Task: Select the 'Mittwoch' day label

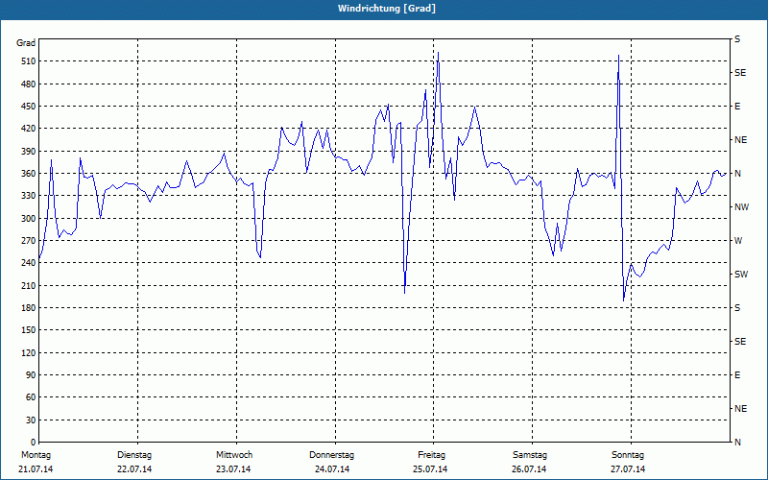Action: click(234, 455)
